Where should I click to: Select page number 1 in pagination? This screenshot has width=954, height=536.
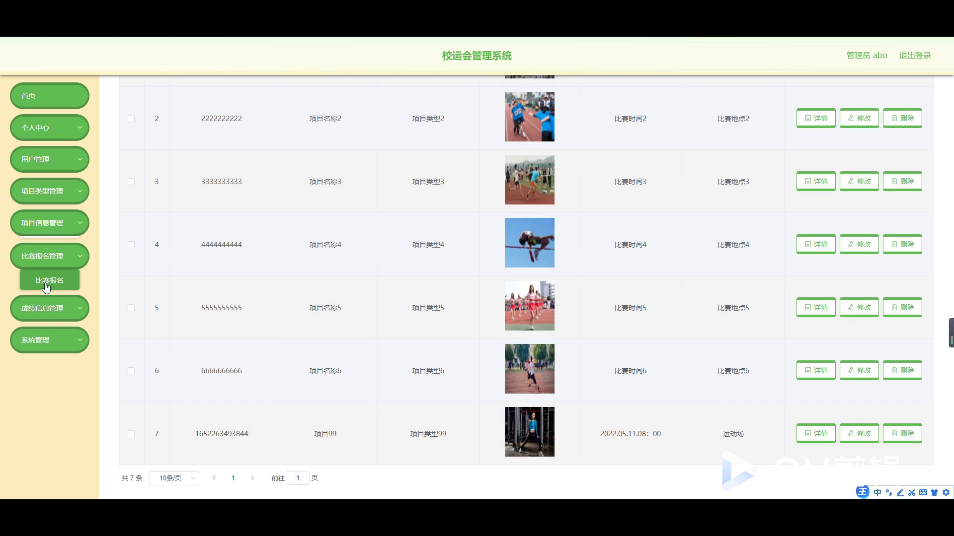[x=233, y=478]
